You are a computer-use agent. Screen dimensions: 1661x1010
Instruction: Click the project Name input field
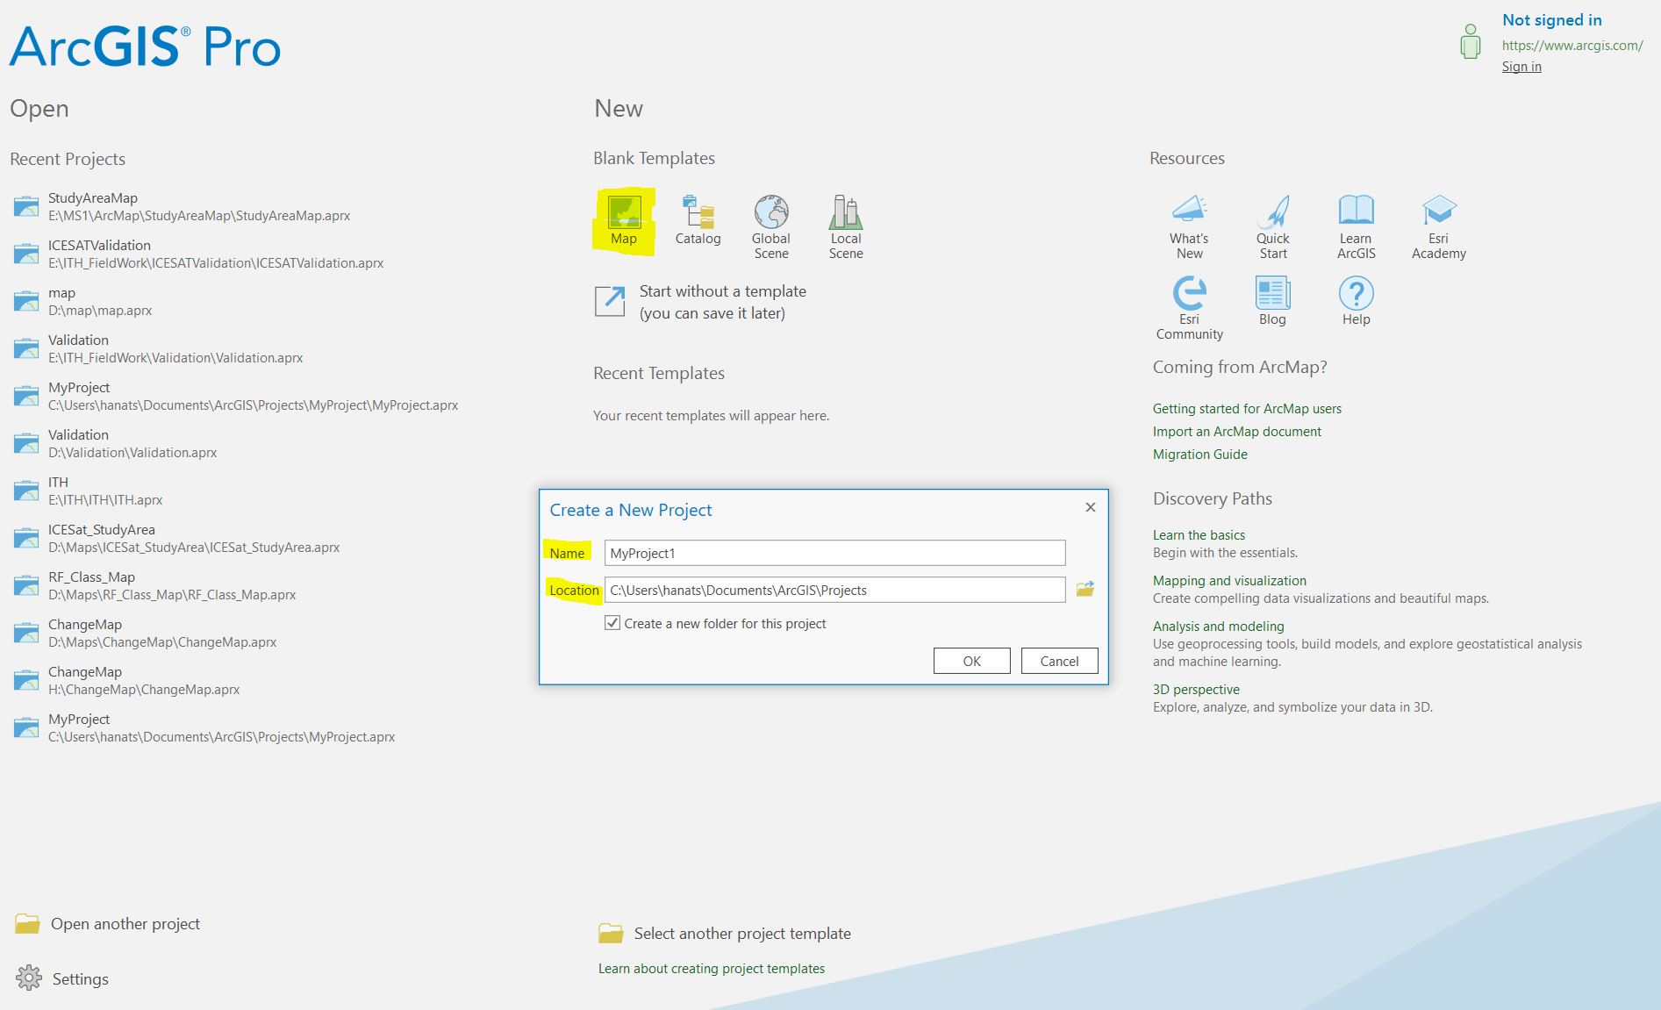pyautogui.click(x=834, y=553)
